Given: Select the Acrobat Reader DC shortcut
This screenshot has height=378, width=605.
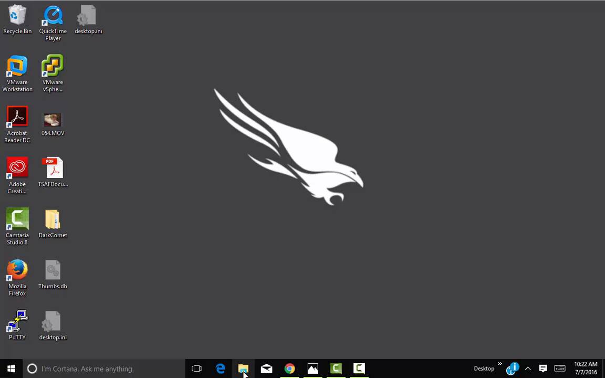Looking at the screenshot, I should [17, 125].
